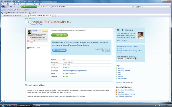Image resolution: width=172 pixels, height=107 pixels.
Task: Open the 'Kuvat, musiikki ja video' add-ons category link
Action: [x=129, y=52]
